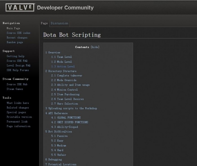Jump to 4.3 Ability-Scoped
This screenshot has height=166, width=197.
coord(64,127)
